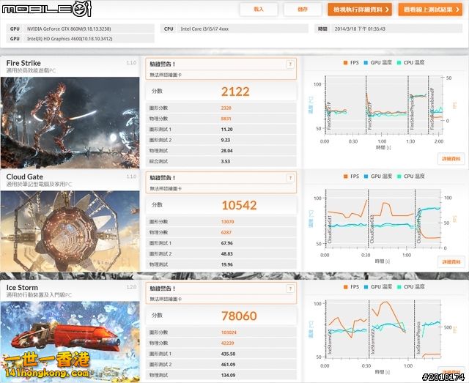The image size is (469, 383).
Task: Click the 載入 load button
Action: point(259,10)
